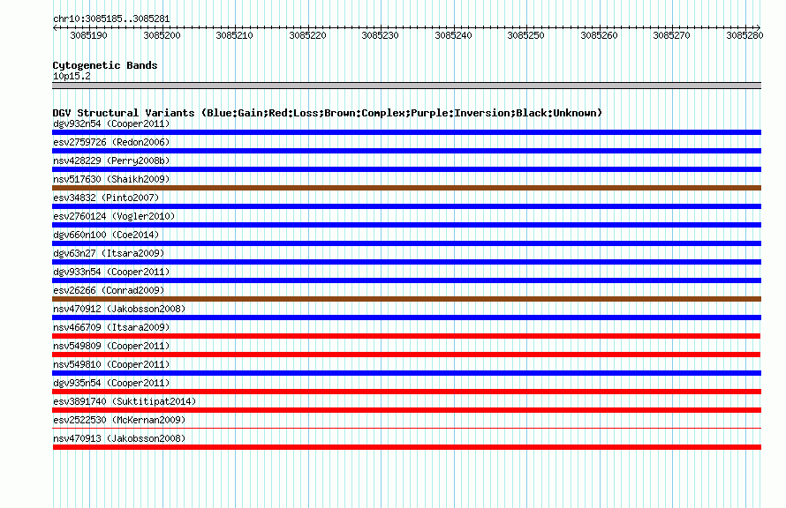Screen dimensions: 786x508
Task: Click ruler position 3085230
Action: click(380, 35)
